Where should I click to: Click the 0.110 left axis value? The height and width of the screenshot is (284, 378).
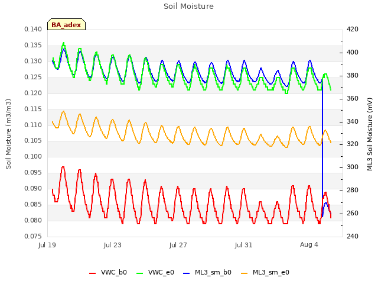pyautogui.click(x=33, y=125)
